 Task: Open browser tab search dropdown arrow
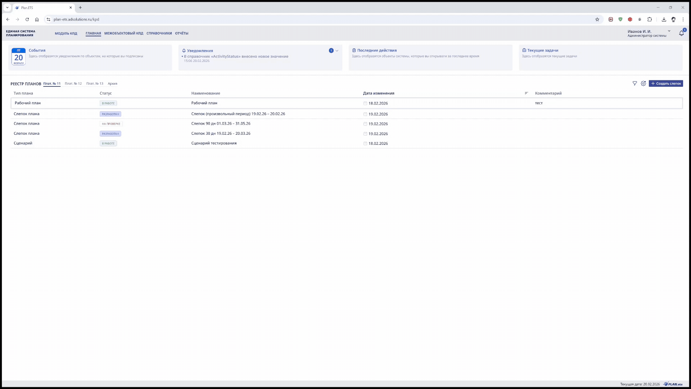7,8
